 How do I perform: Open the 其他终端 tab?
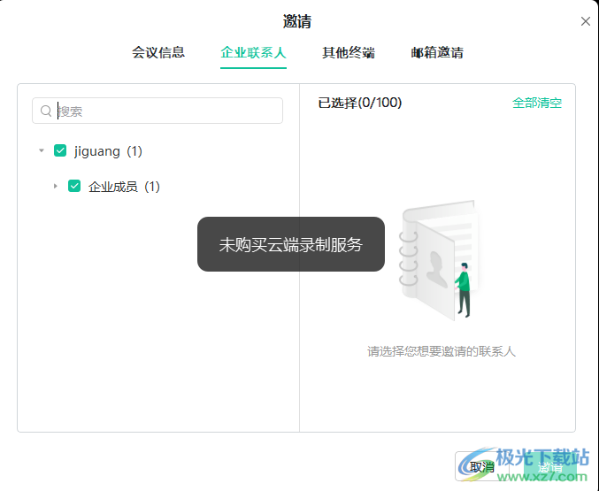coord(348,52)
